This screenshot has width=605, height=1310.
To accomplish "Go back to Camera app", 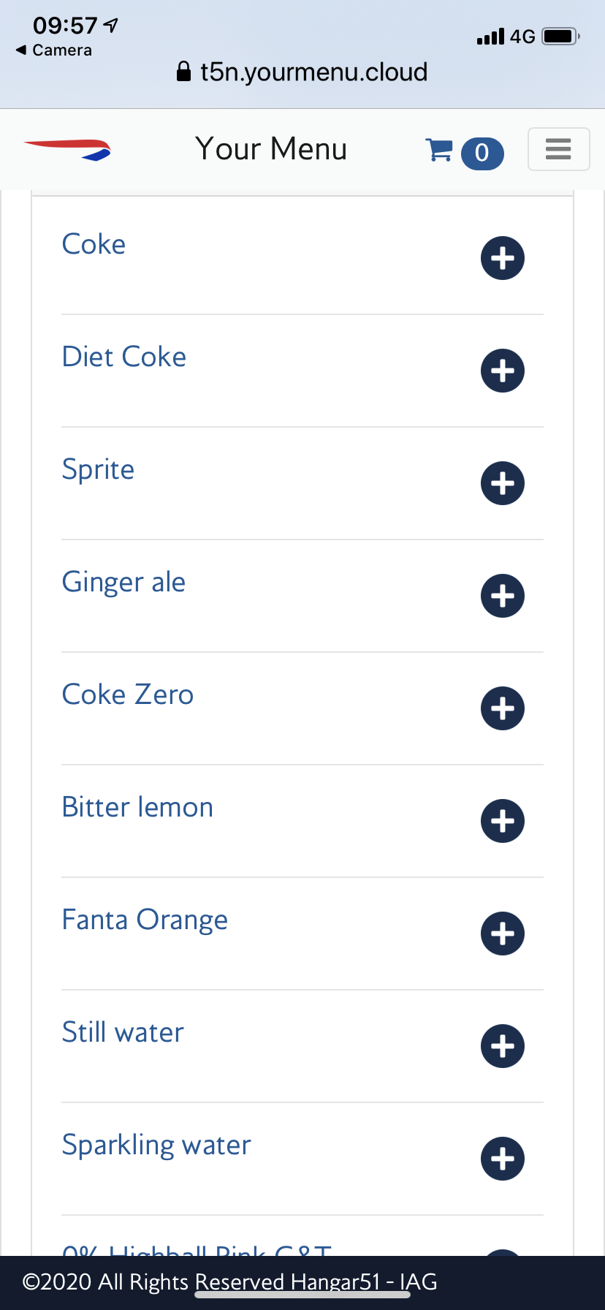I will pyautogui.click(x=54, y=50).
